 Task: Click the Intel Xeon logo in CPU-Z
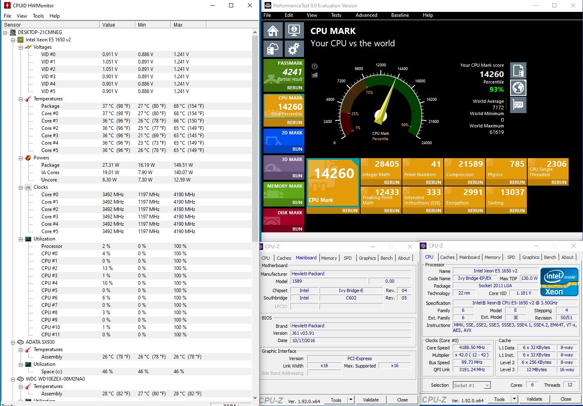coord(559,281)
